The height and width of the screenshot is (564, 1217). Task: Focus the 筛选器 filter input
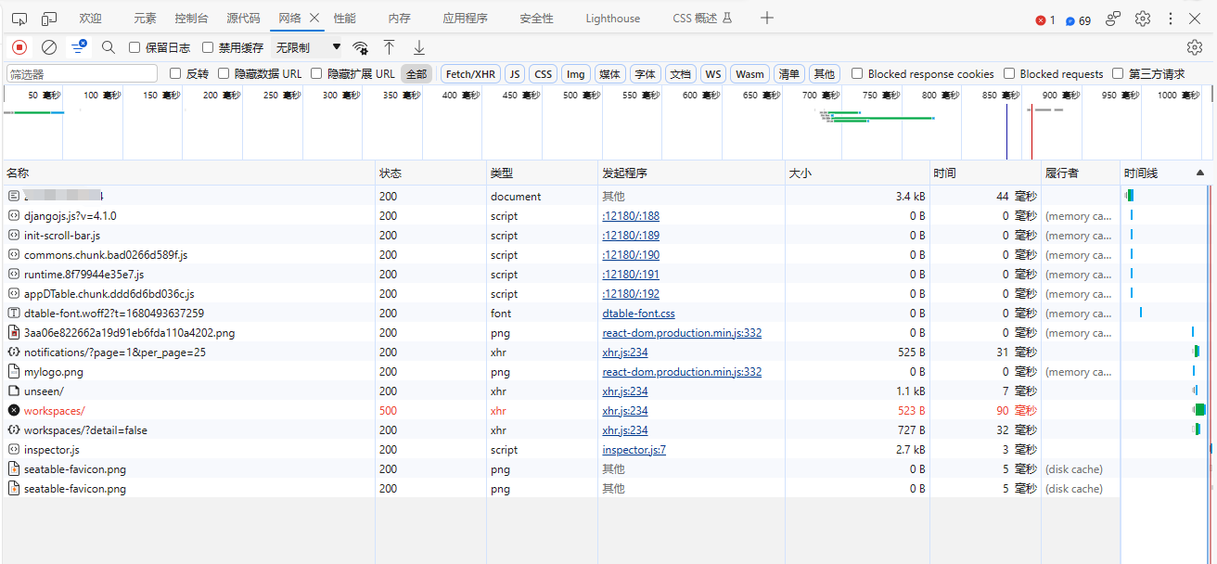click(x=83, y=74)
